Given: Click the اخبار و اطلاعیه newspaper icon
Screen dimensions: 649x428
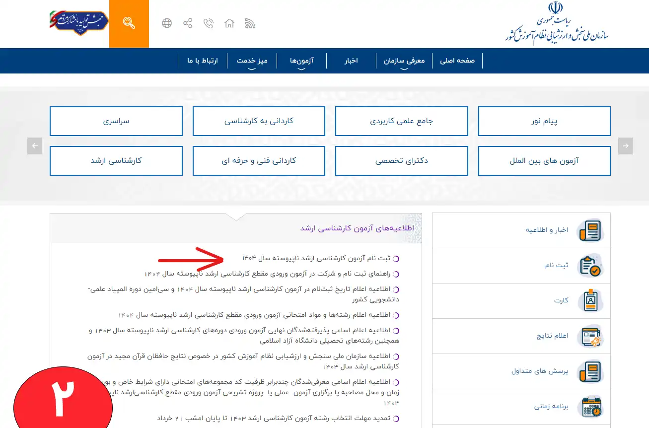Looking at the screenshot, I should (x=590, y=230).
